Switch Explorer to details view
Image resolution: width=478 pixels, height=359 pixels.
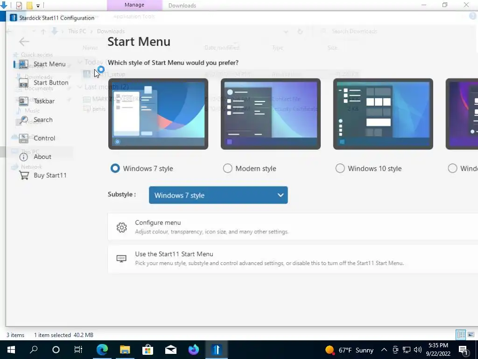pos(461,335)
